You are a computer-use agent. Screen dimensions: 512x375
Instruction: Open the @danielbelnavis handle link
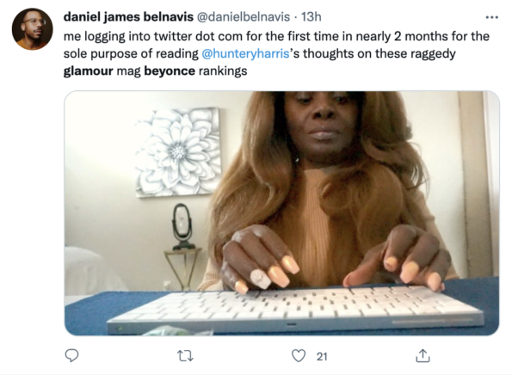pyautogui.click(x=243, y=16)
